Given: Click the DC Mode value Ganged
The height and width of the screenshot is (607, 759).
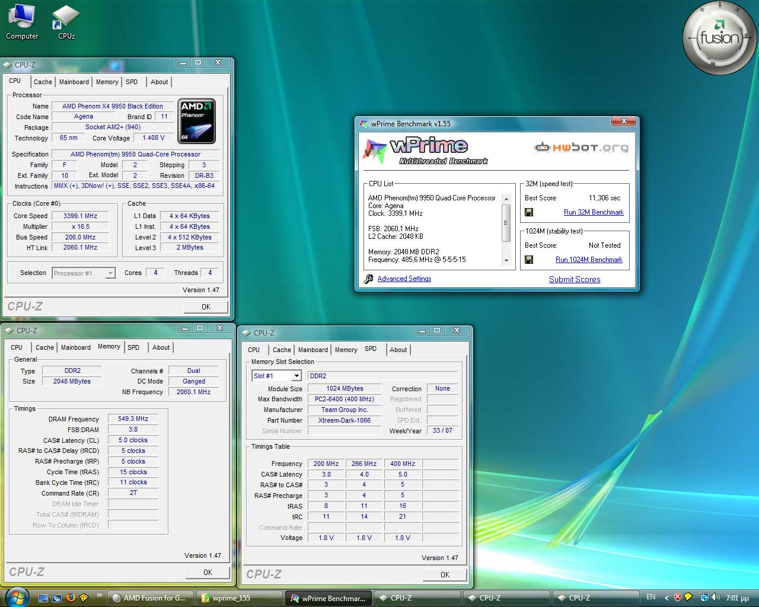Looking at the screenshot, I should pyautogui.click(x=193, y=381).
